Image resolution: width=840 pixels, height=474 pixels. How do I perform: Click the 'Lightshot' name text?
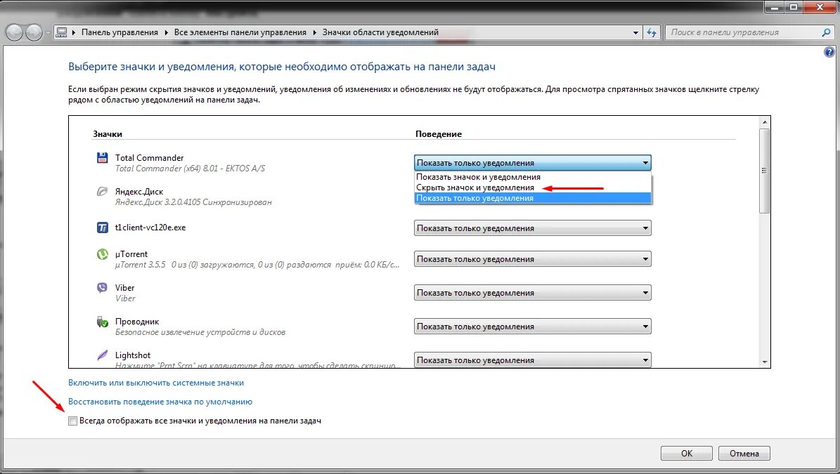point(133,355)
